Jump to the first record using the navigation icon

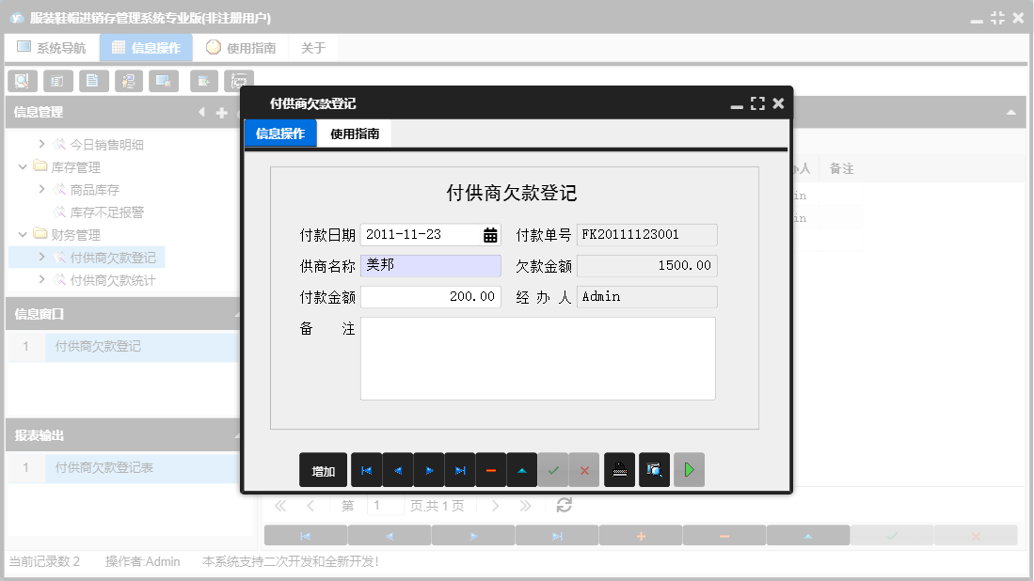[x=366, y=469]
